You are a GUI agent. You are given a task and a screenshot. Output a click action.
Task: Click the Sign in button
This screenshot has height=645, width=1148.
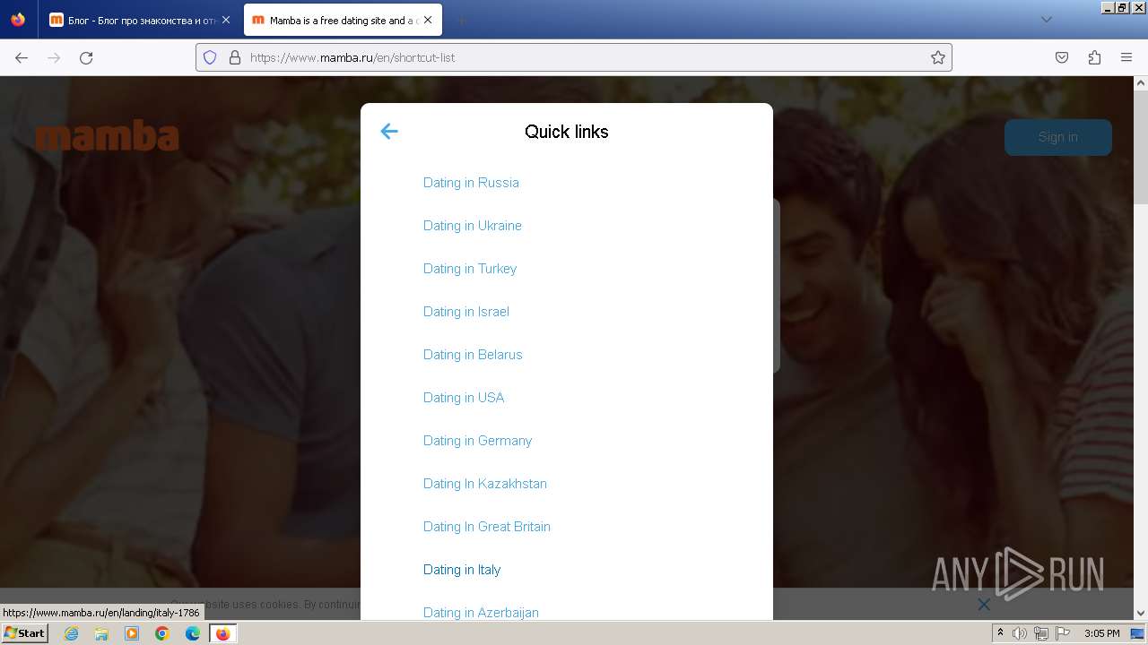click(1058, 137)
